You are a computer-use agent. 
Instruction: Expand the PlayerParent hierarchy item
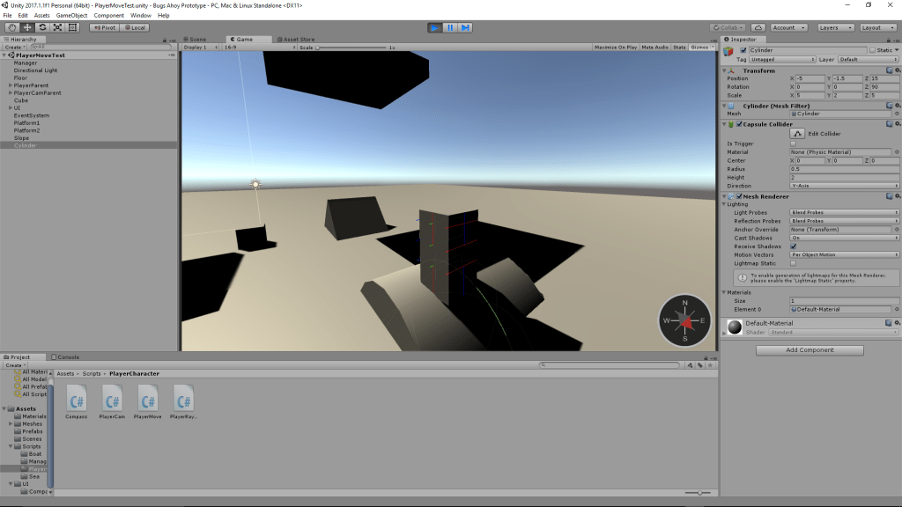point(11,85)
